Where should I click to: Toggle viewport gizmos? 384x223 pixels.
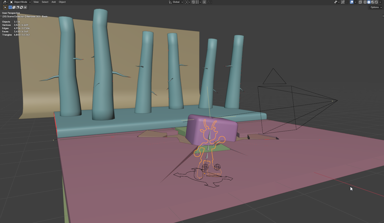click(x=343, y=2)
